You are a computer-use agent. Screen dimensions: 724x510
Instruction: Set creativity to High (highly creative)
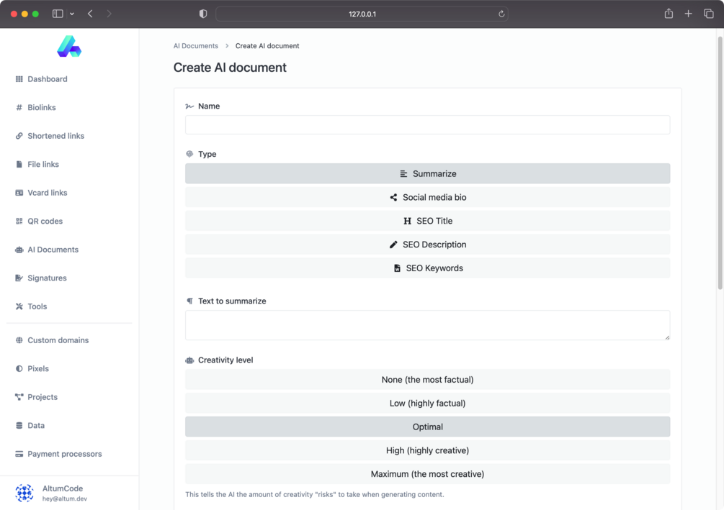coord(428,450)
